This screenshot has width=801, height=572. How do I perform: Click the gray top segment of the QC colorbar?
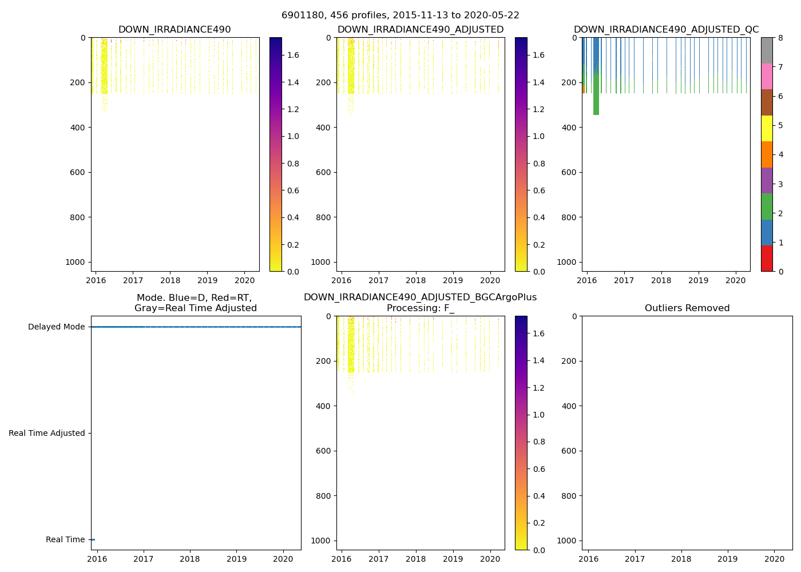(767, 50)
